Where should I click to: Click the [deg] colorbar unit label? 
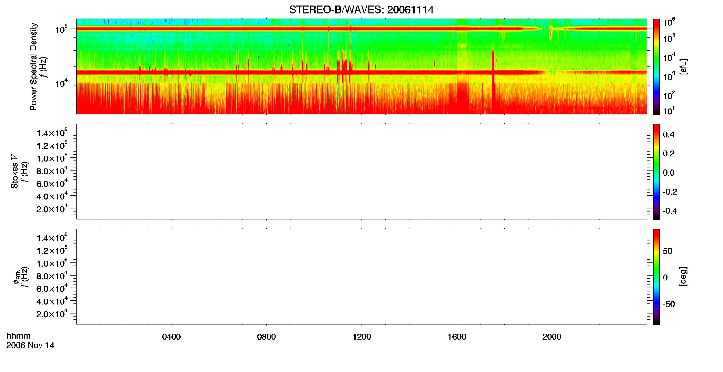click(683, 277)
